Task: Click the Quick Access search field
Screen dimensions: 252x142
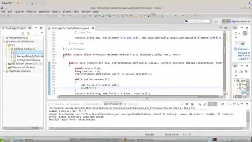Action: 197,21
